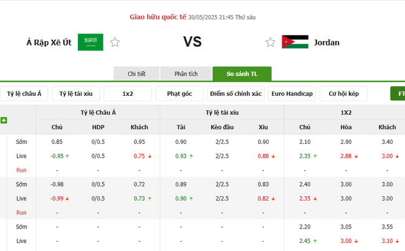
Task: Click the Giao hữu quốc tế link
Action: coord(158,17)
